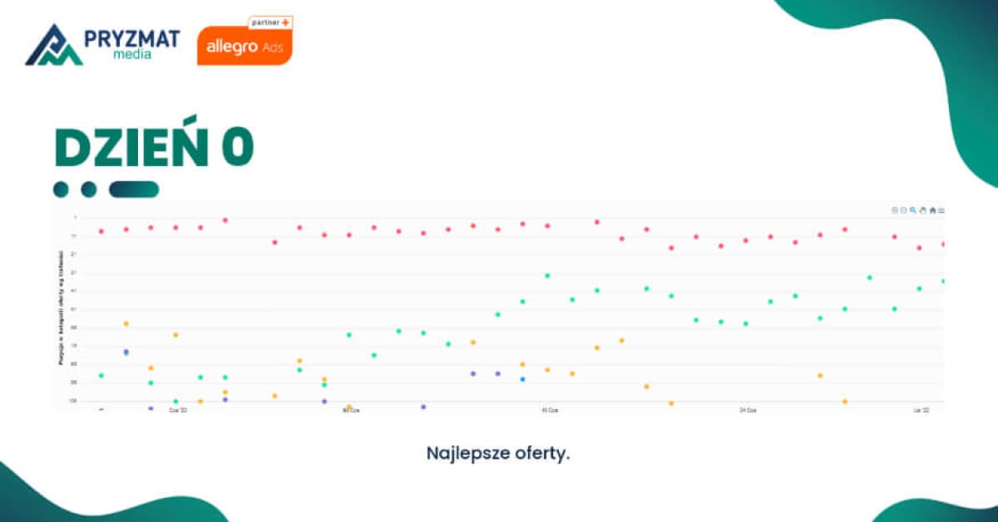Click the highest green data point
The height and width of the screenshot is (522, 998).
(547, 275)
